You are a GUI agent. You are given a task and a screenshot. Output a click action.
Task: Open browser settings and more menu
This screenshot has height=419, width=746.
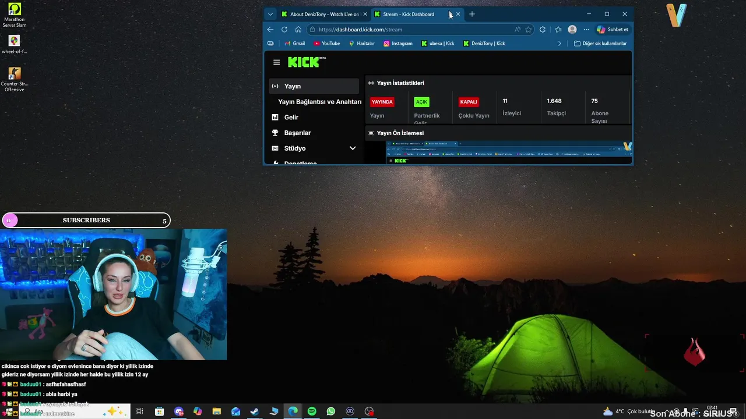tap(586, 30)
